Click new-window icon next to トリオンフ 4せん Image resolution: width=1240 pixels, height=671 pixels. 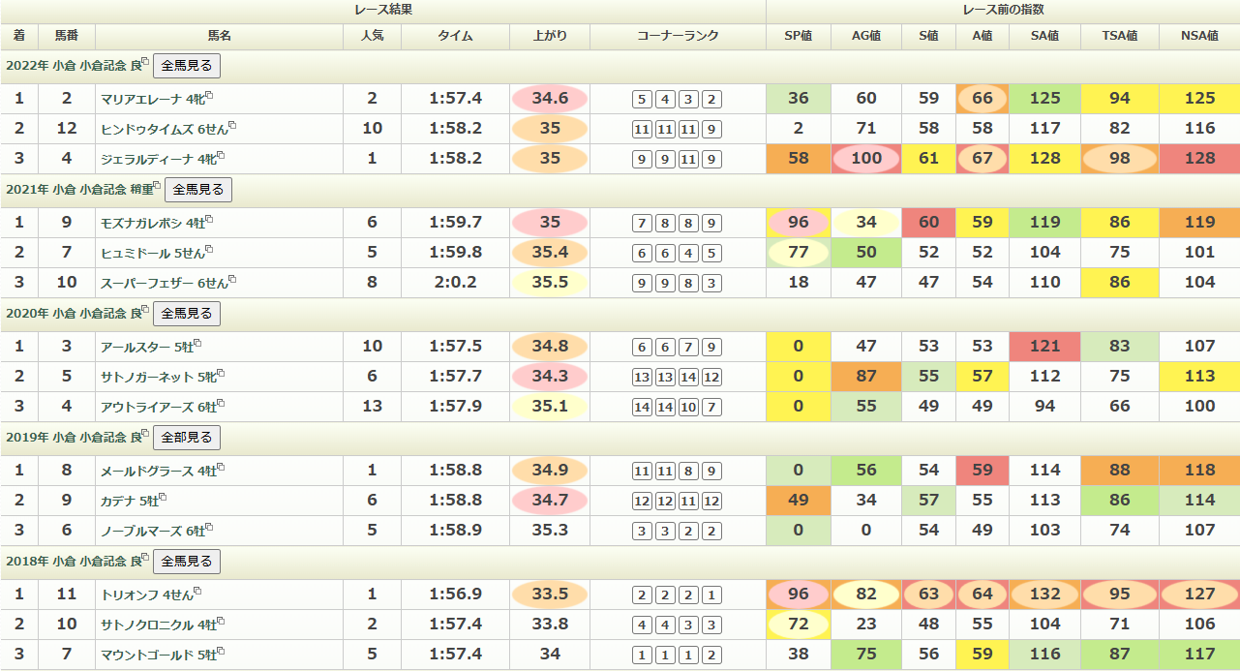(x=197, y=591)
